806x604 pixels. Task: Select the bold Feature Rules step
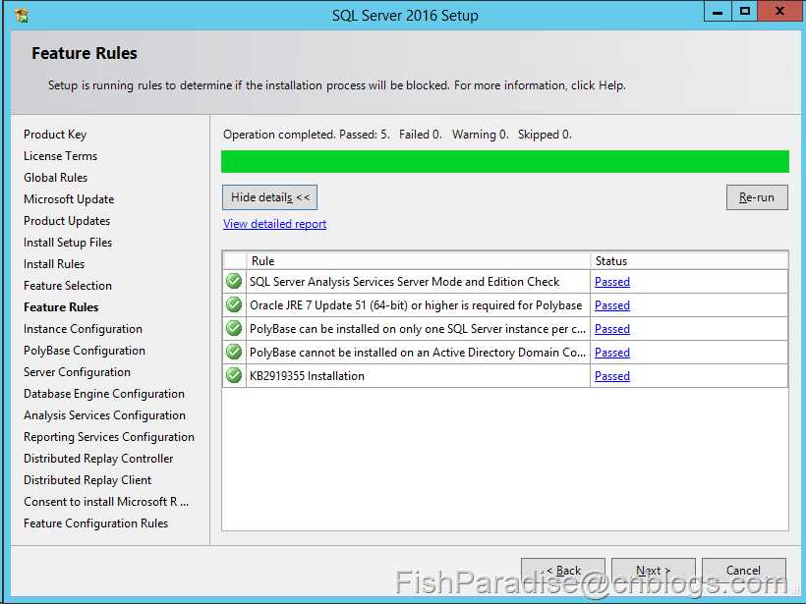[x=61, y=307]
